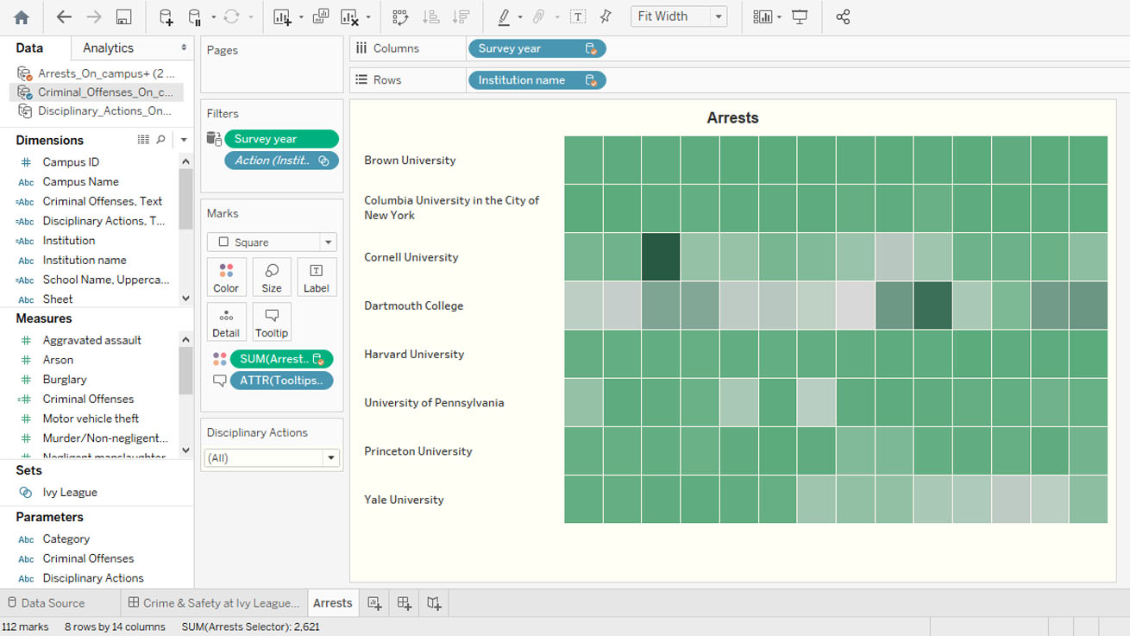Click the Measures list scroll down arrow
The width and height of the screenshot is (1130, 636).
pos(185,450)
